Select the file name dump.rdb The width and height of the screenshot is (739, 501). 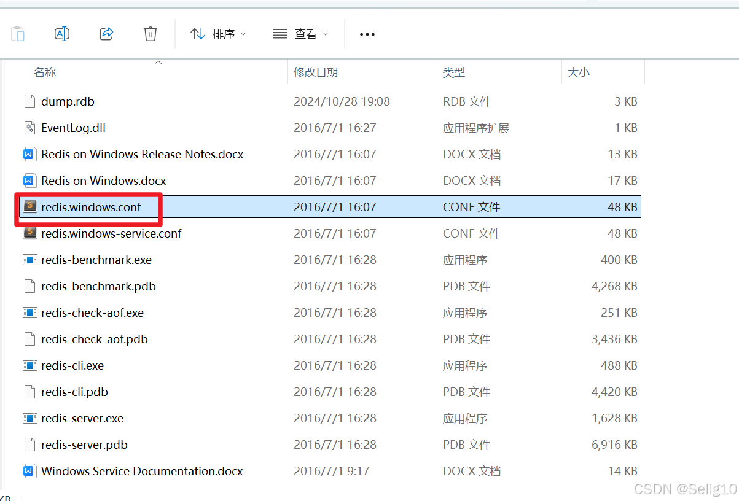68,101
